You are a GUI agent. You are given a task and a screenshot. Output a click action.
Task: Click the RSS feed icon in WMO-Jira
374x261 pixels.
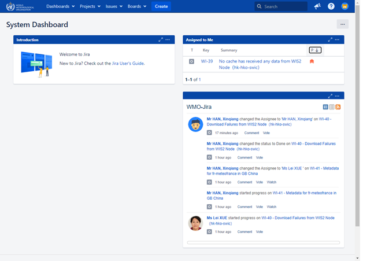click(338, 107)
